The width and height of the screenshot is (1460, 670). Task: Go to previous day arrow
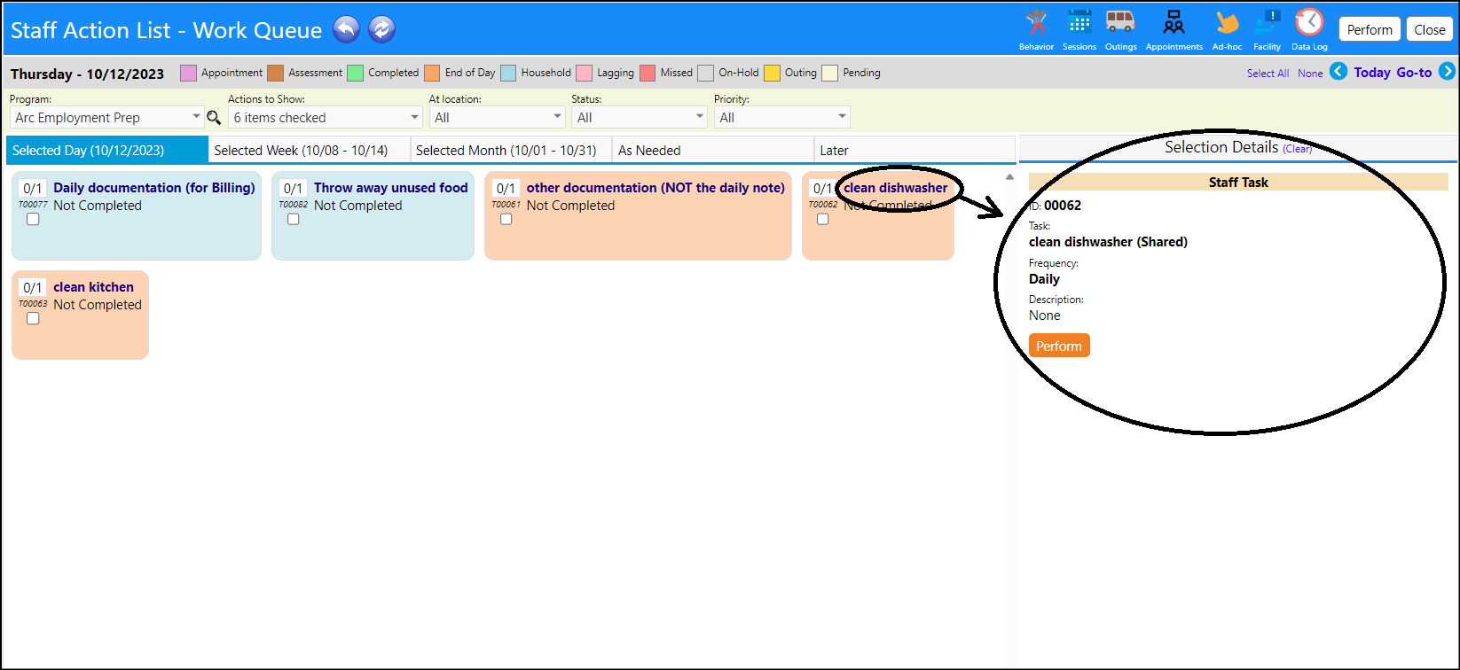pos(1338,72)
